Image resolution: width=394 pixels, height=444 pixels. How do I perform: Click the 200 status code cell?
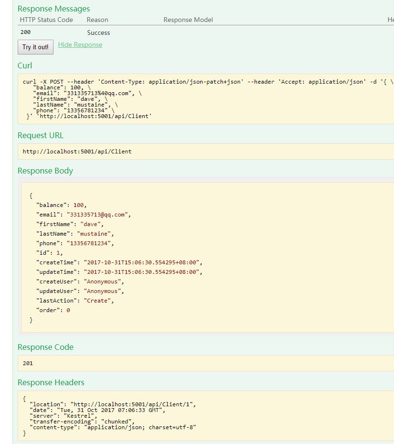pos(25,32)
